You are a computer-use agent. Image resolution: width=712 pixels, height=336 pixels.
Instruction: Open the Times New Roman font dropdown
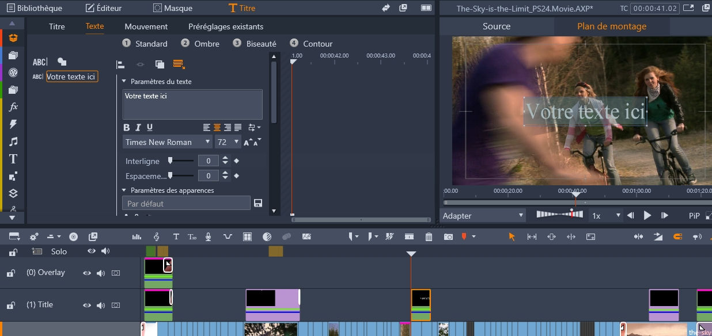point(167,142)
